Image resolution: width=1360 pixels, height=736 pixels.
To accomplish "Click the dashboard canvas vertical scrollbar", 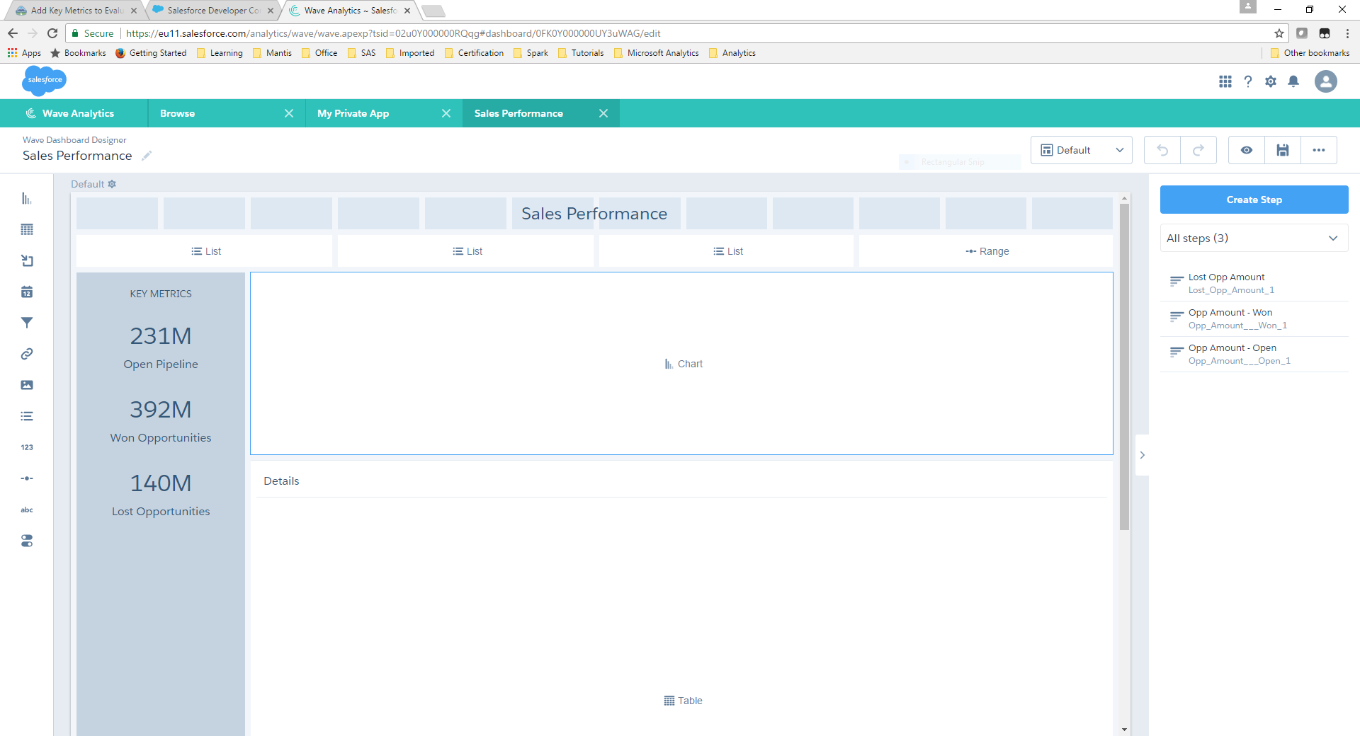I will tap(1125, 367).
